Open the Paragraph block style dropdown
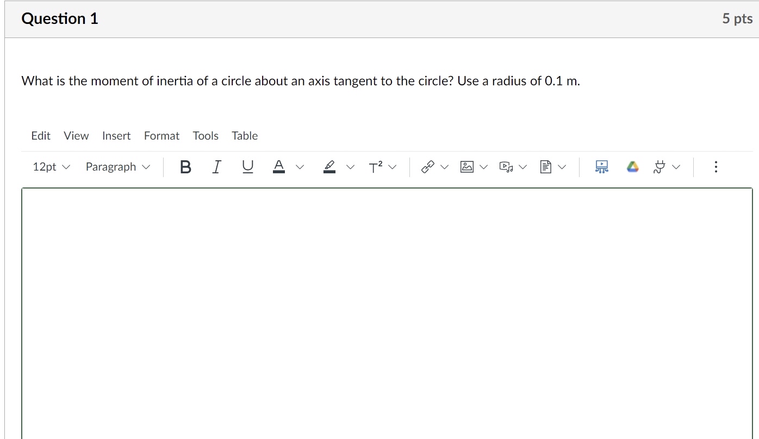This screenshot has width=759, height=439. pos(117,167)
